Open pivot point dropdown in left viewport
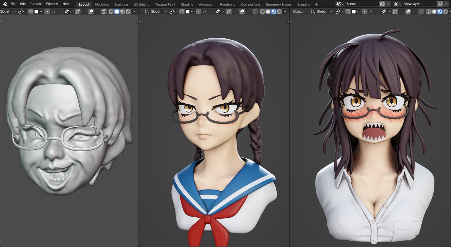This screenshot has height=247, width=451. (x=21, y=12)
